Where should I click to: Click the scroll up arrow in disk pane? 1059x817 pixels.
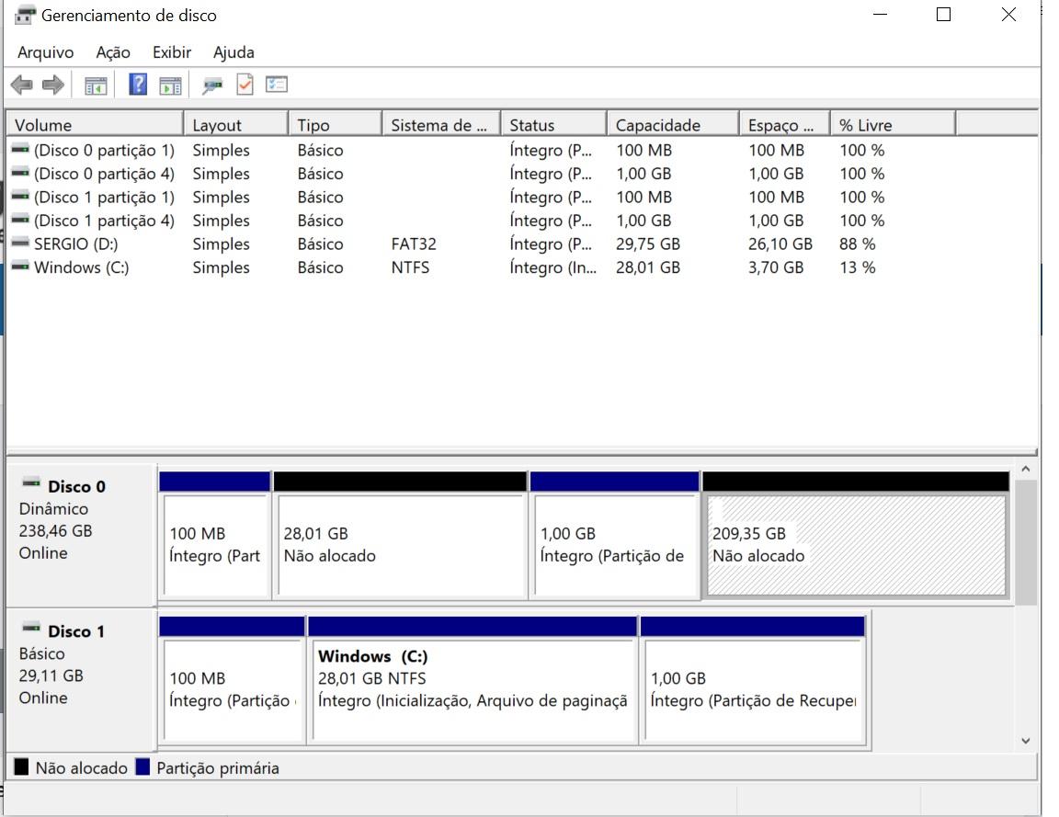[x=1025, y=469]
